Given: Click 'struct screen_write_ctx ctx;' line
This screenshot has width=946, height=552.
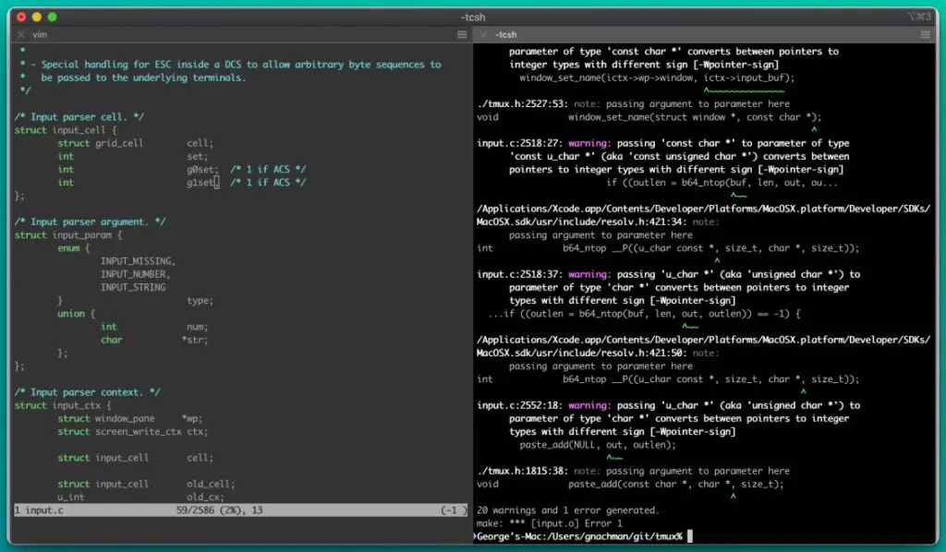Looking at the screenshot, I should [133, 432].
